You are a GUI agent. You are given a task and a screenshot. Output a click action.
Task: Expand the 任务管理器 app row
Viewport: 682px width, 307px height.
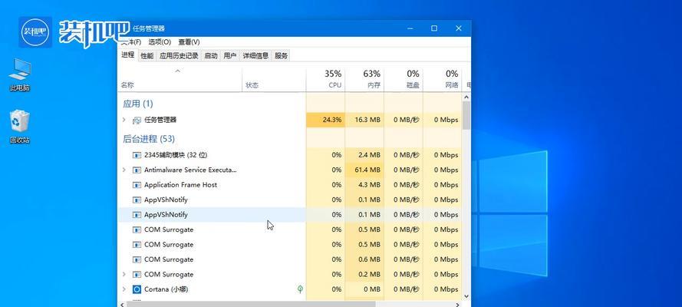[124, 120]
